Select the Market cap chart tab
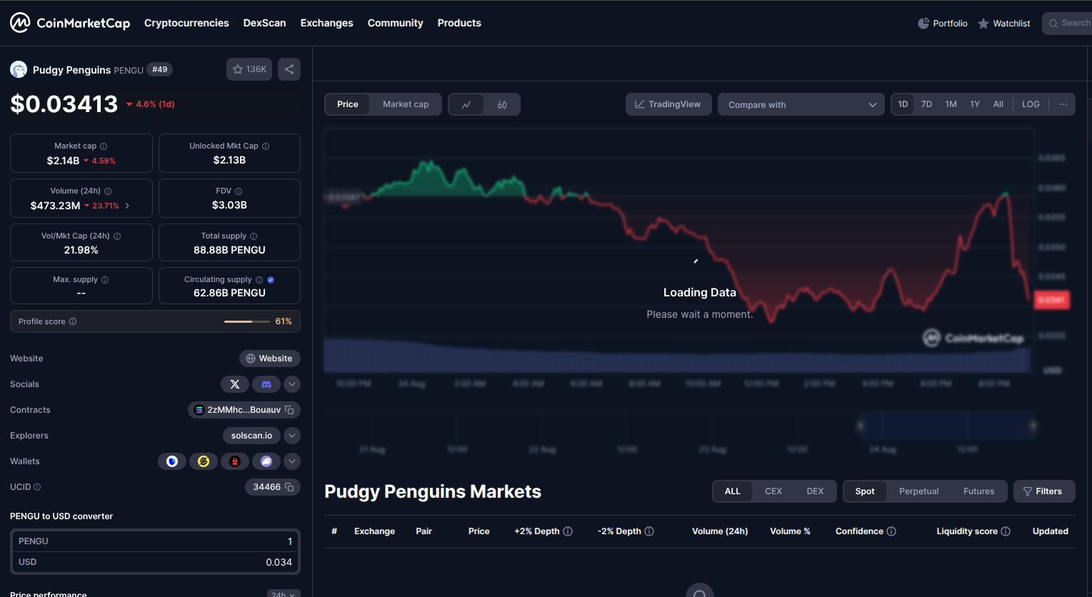The image size is (1092, 597). (406, 104)
